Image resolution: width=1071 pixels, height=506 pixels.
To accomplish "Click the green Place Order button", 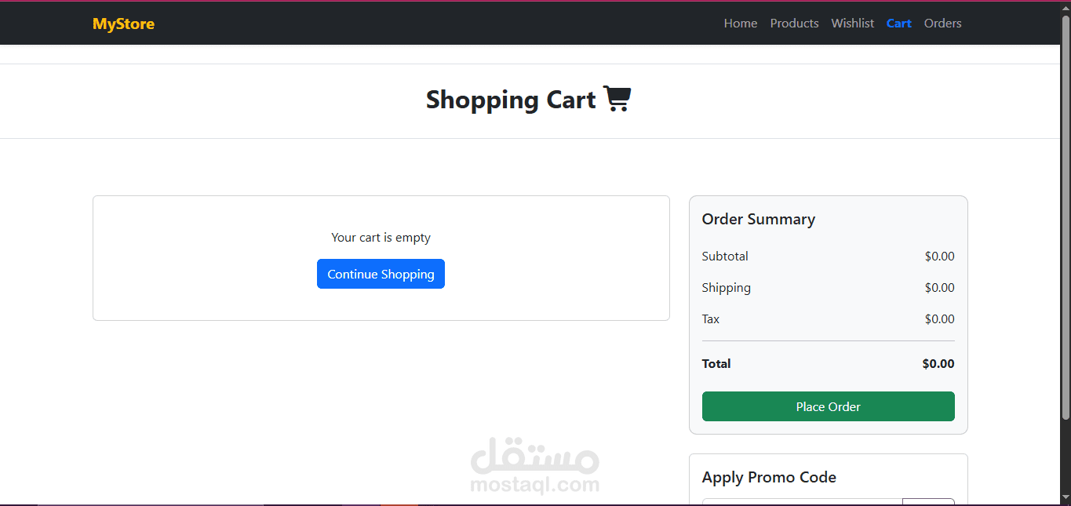I will (x=828, y=406).
